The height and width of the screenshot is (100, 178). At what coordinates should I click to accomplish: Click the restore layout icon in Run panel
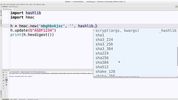3,80
